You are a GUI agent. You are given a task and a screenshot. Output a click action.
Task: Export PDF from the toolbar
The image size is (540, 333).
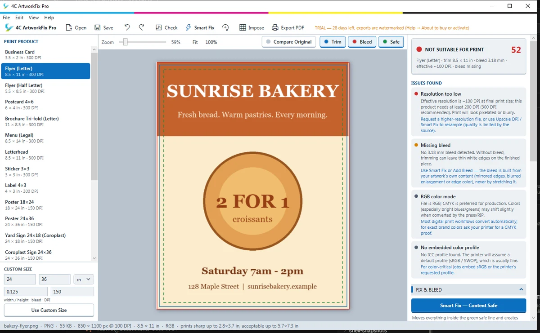pos(288,28)
